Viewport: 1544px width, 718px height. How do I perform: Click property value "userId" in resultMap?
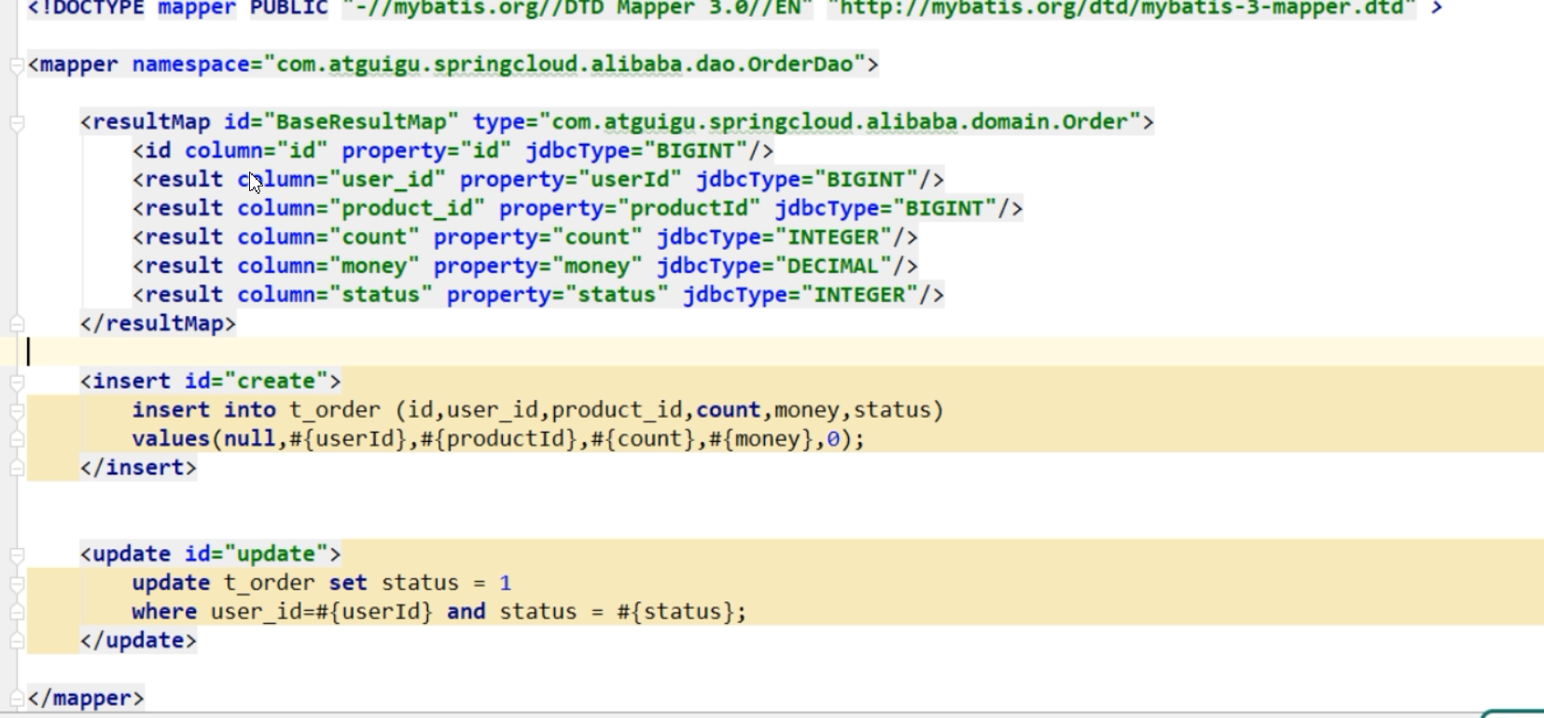click(x=630, y=180)
